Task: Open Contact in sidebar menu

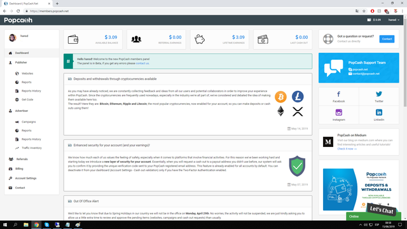Action: [x=20, y=188]
